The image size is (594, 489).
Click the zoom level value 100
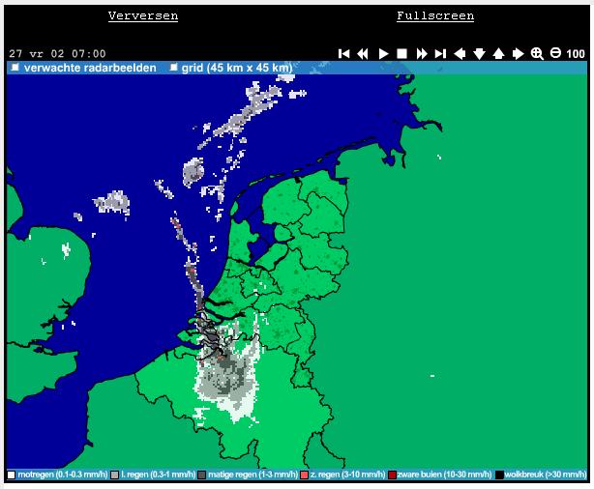pos(576,54)
